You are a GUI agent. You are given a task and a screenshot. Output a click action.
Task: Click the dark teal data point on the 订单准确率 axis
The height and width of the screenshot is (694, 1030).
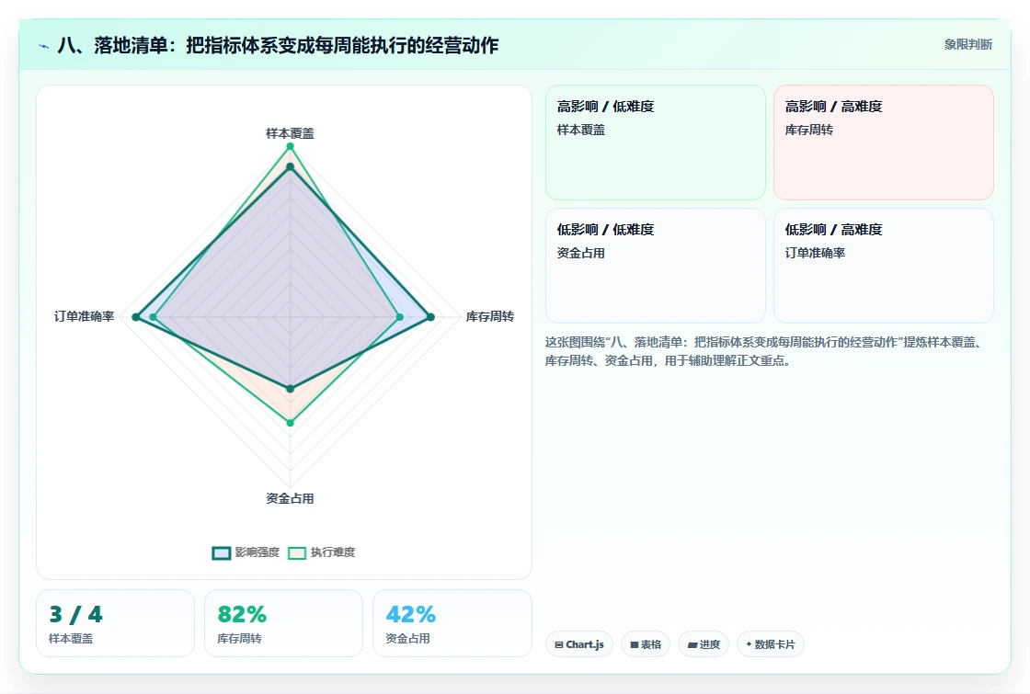(x=136, y=317)
